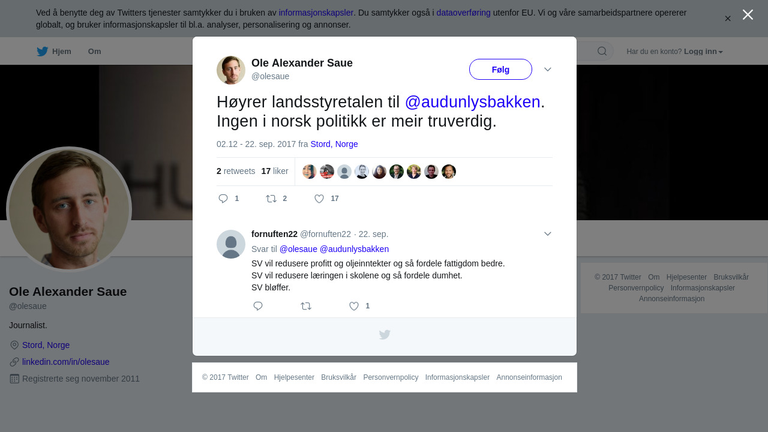Open the linkedin.com/in/olesaue profile link
The width and height of the screenshot is (768, 432).
(66, 362)
